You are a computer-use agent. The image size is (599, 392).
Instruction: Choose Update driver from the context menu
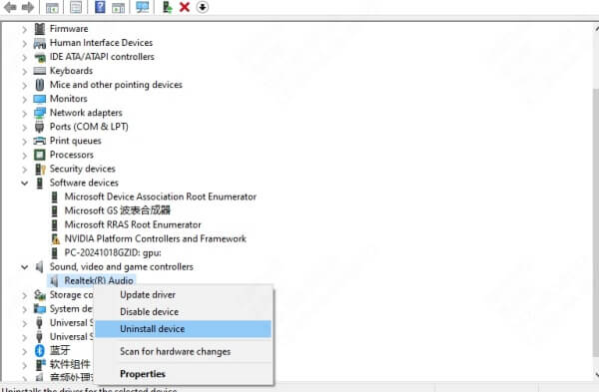coord(184,294)
